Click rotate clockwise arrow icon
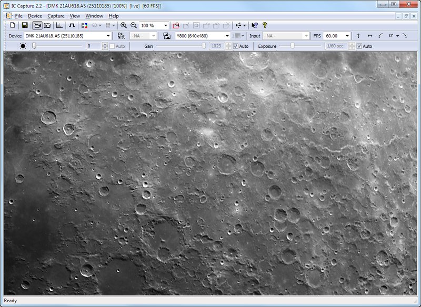The height and width of the screenshot is (307, 421). [405, 36]
